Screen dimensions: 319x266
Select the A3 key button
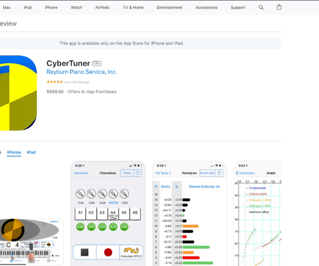pos(102,214)
